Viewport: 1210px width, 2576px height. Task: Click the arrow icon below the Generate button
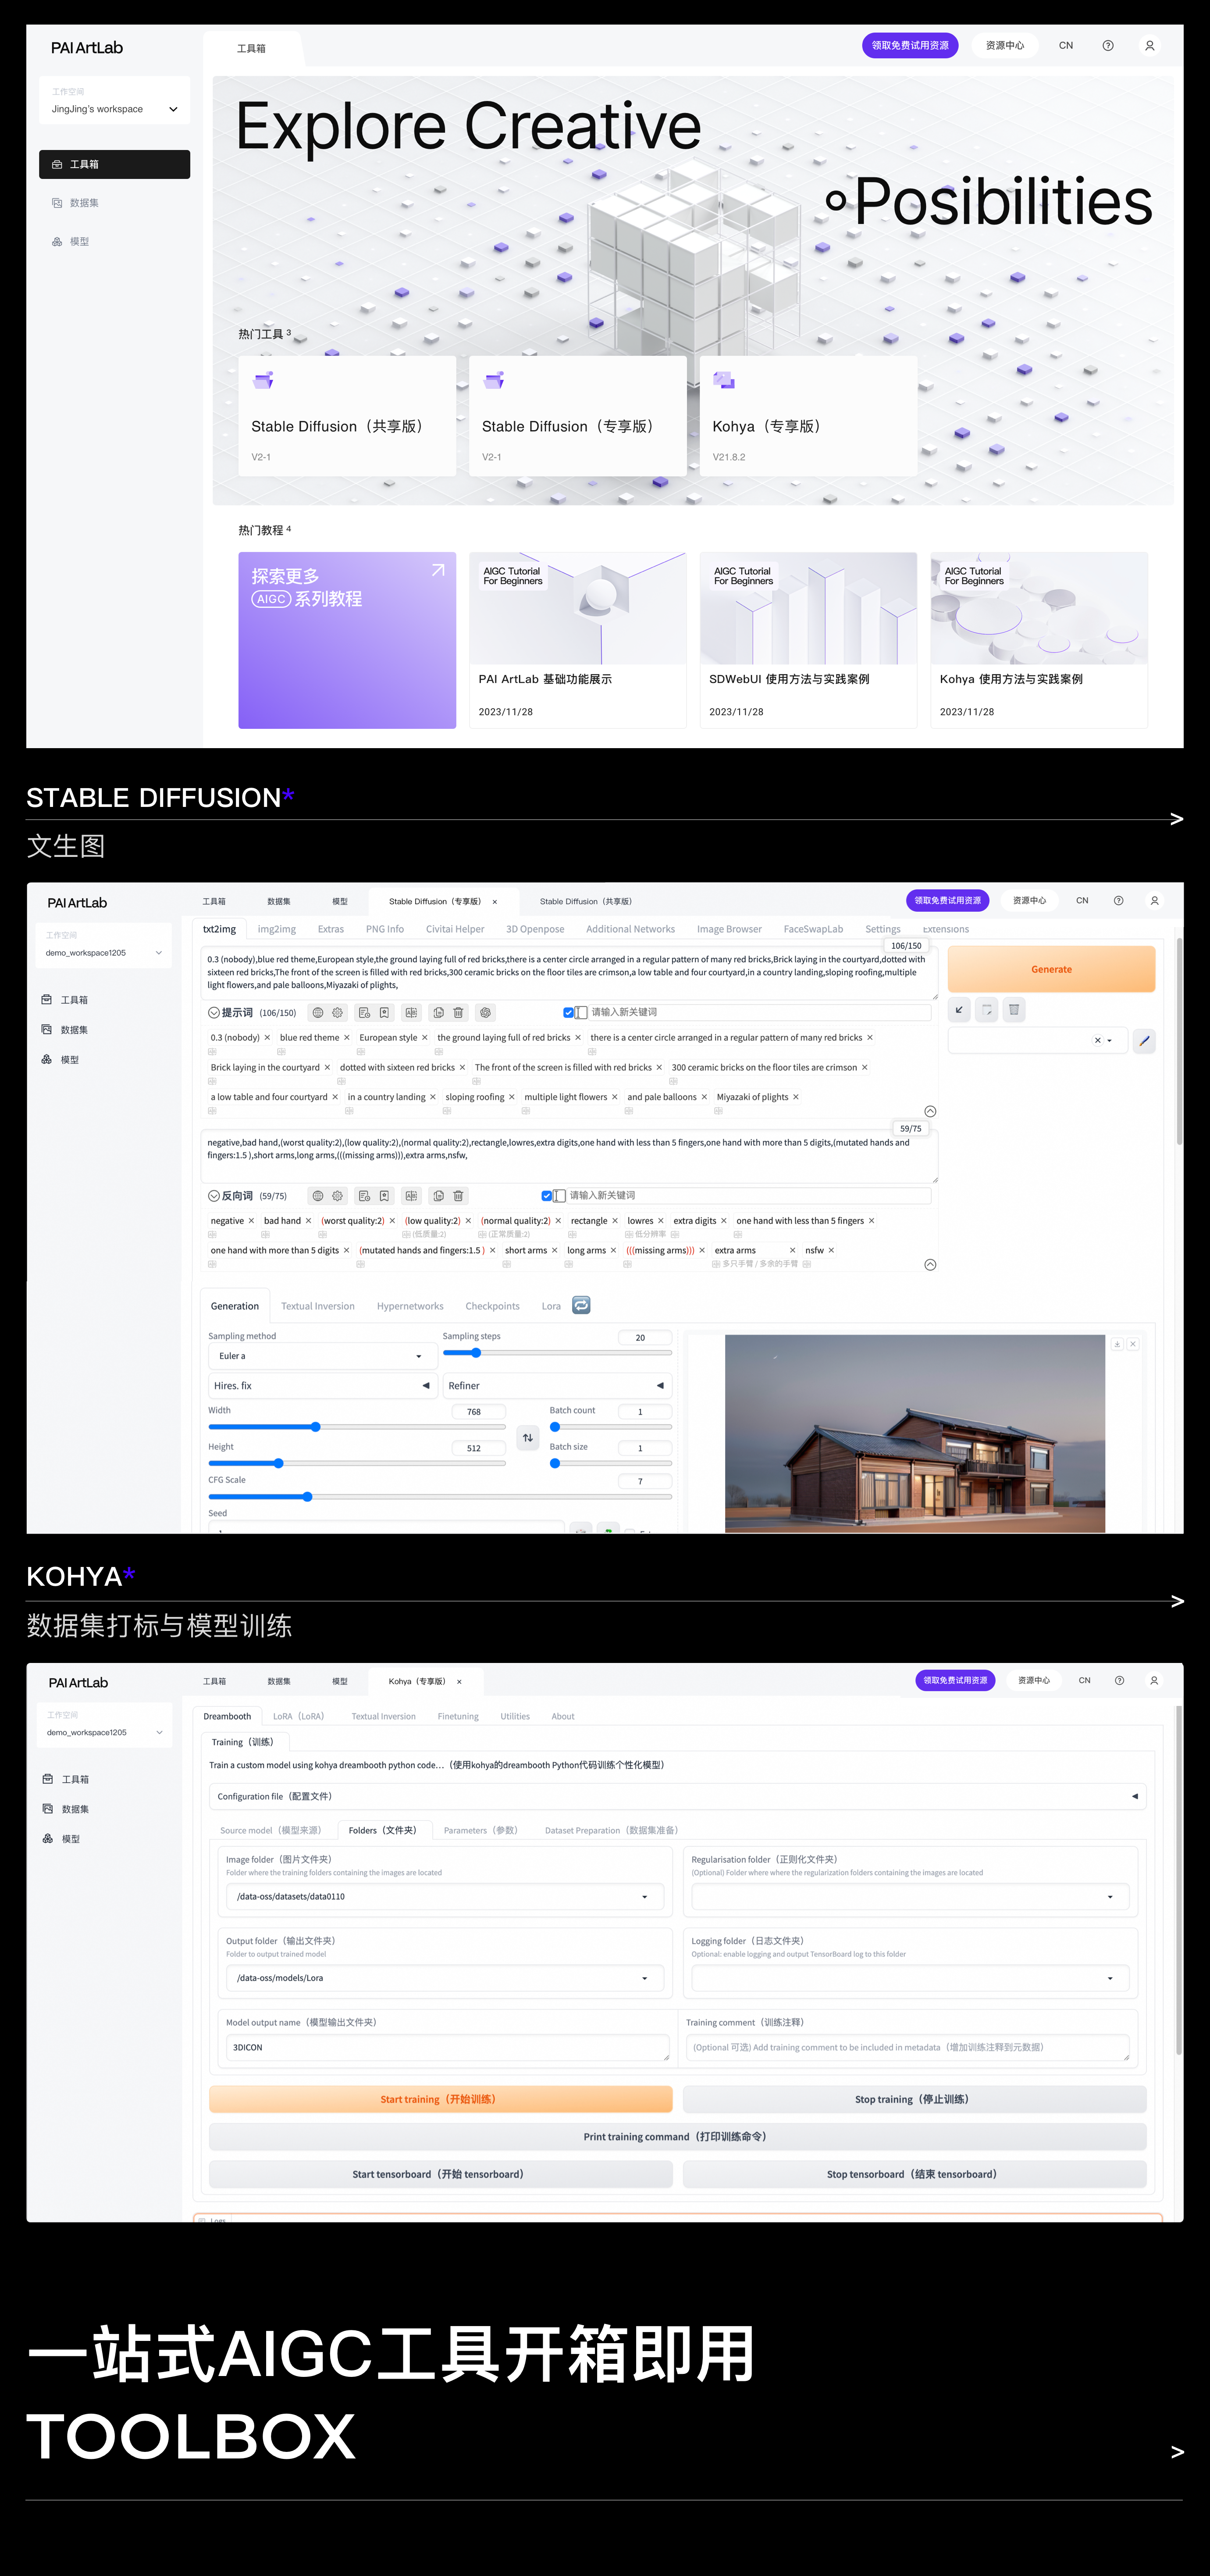pos(959,1010)
